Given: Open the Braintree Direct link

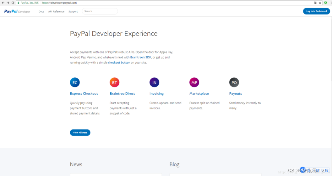Looking at the screenshot, I should (x=122, y=94).
